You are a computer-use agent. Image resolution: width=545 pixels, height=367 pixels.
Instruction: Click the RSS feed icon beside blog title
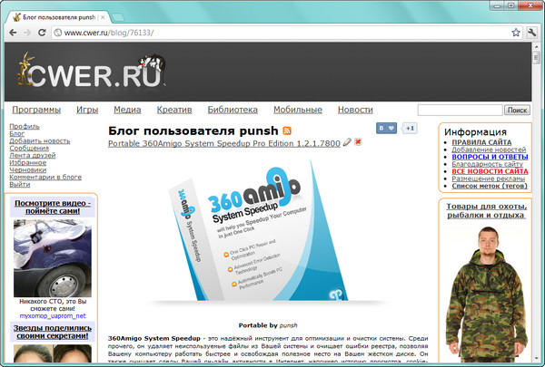(287, 131)
